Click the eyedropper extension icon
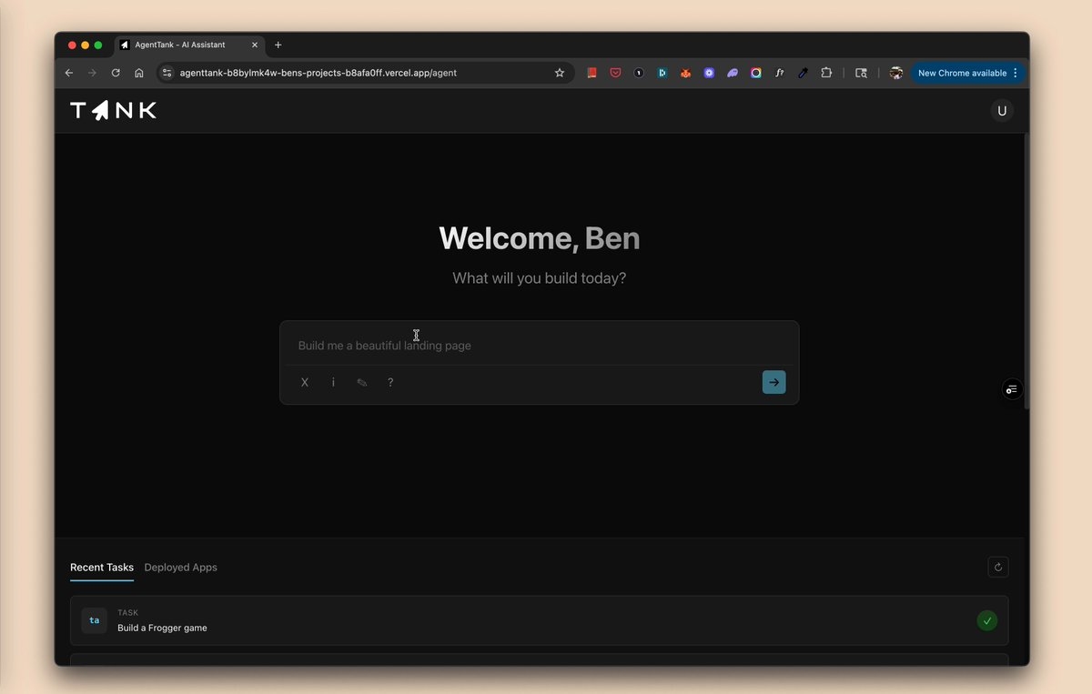The image size is (1092, 694). pyautogui.click(x=803, y=73)
